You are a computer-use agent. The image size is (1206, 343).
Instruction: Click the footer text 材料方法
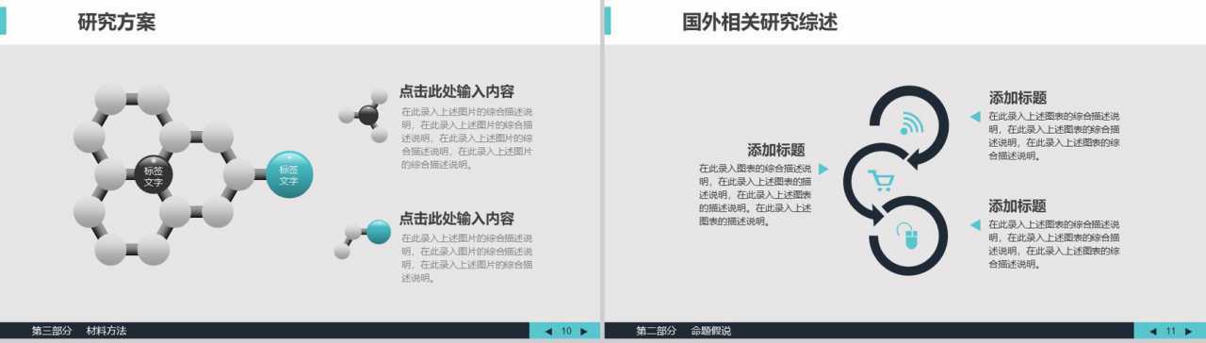[x=106, y=331]
